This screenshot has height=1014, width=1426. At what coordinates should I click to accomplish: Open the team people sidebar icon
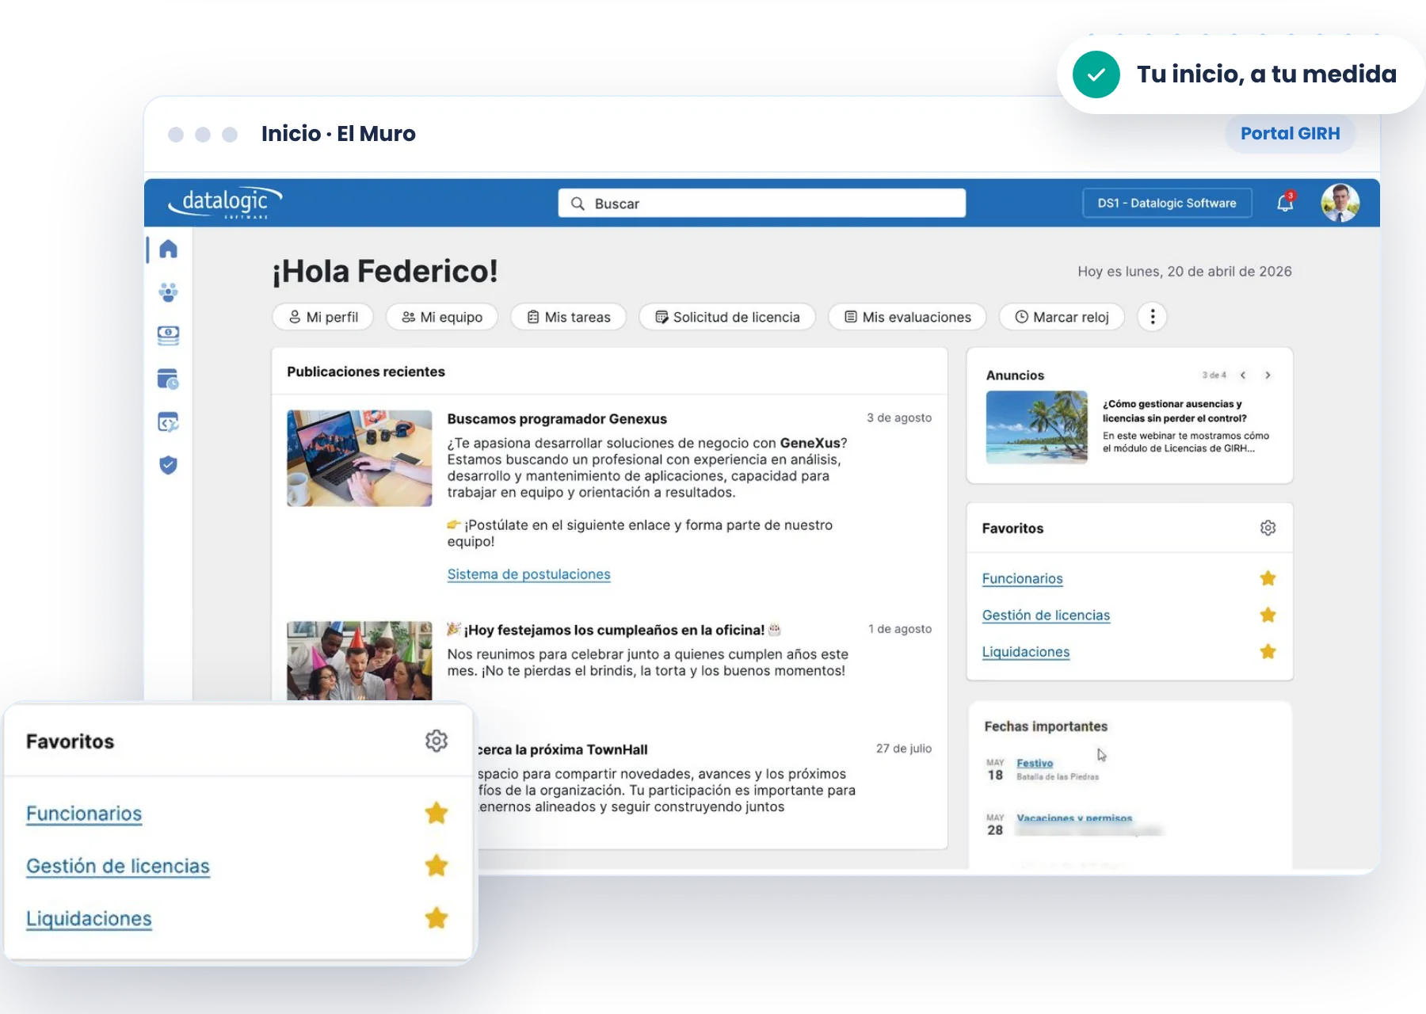(168, 292)
